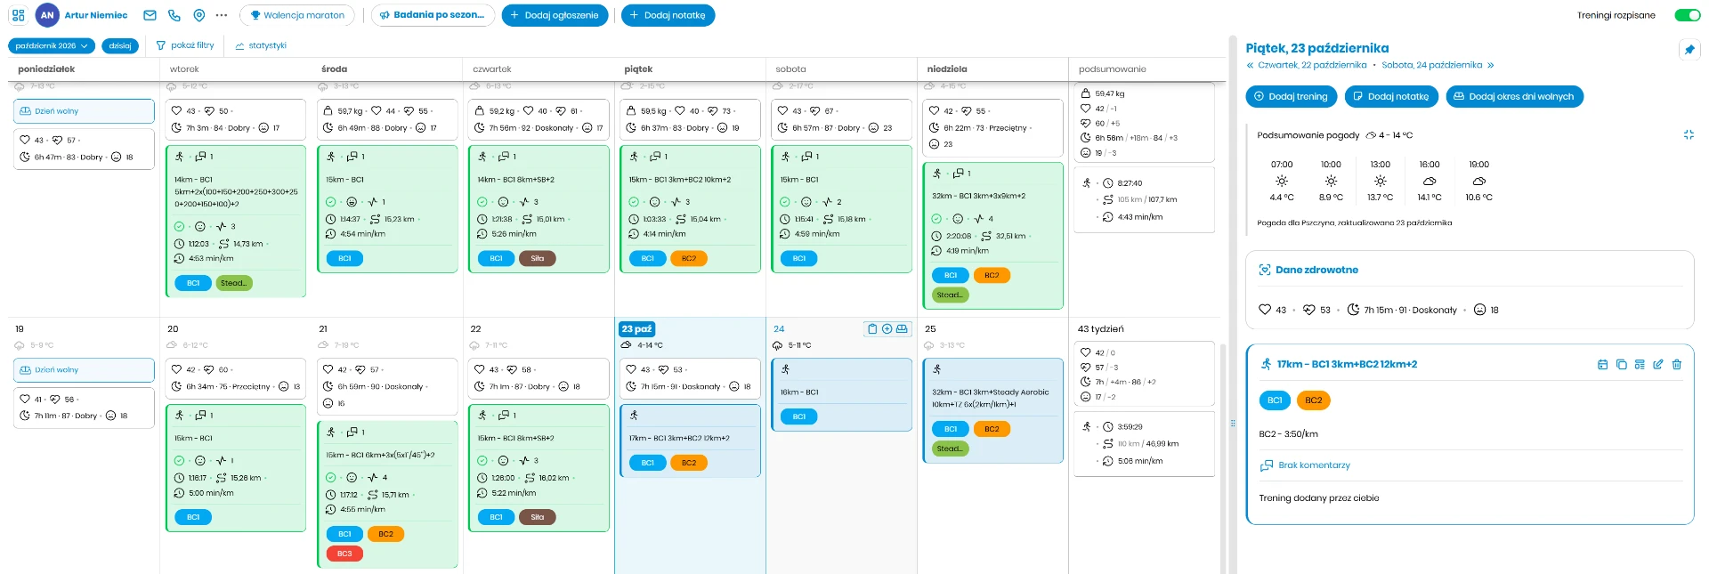The height and width of the screenshot is (574, 1709).
Task: Go to previous day Czwartek, 22 października
Action: 1307,65
